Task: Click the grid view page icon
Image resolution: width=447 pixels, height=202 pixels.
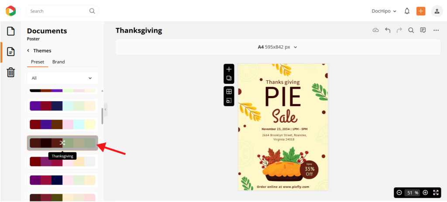Action: pos(229,92)
